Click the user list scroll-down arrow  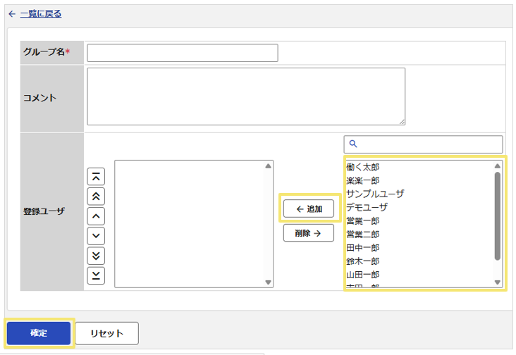click(x=498, y=282)
